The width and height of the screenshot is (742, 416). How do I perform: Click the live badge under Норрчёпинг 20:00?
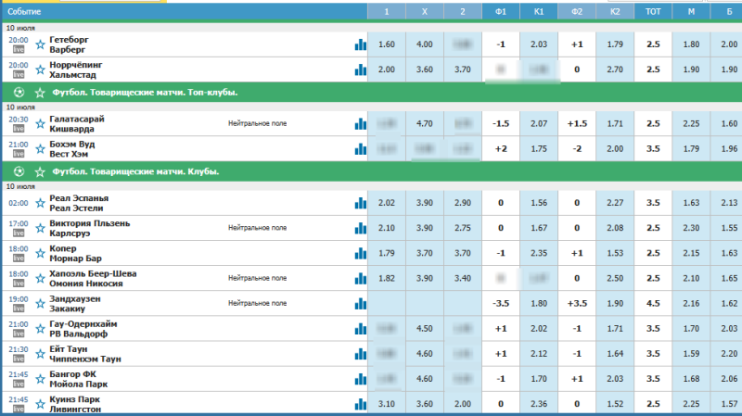pyautogui.click(x=18, y=74)
